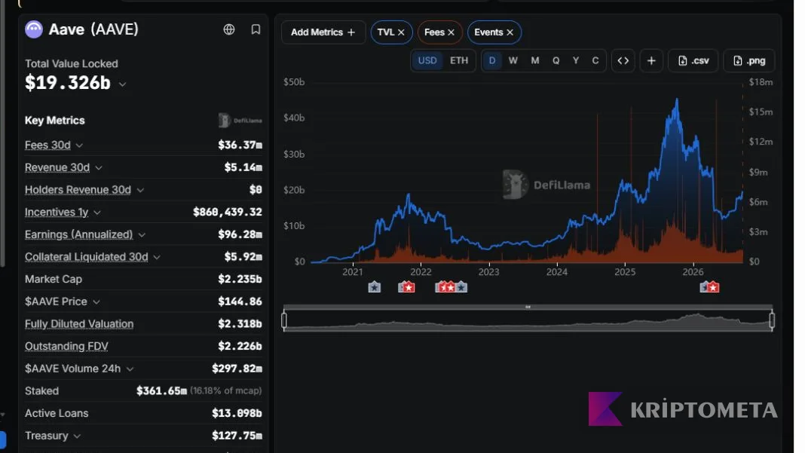Viewport: 805px width, 453px height.
Task: Click the $19.326b TVL value
Action: coord(68,83)
